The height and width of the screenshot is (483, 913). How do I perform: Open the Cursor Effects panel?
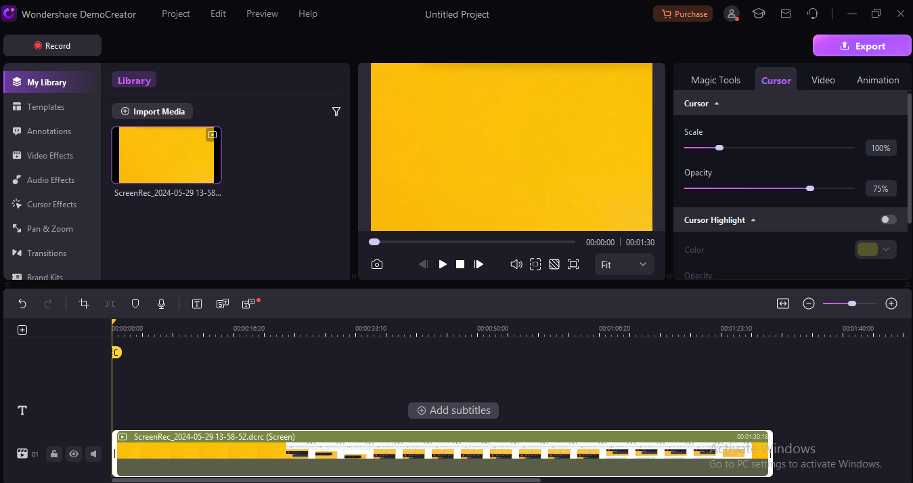click(x=51, y=204)
